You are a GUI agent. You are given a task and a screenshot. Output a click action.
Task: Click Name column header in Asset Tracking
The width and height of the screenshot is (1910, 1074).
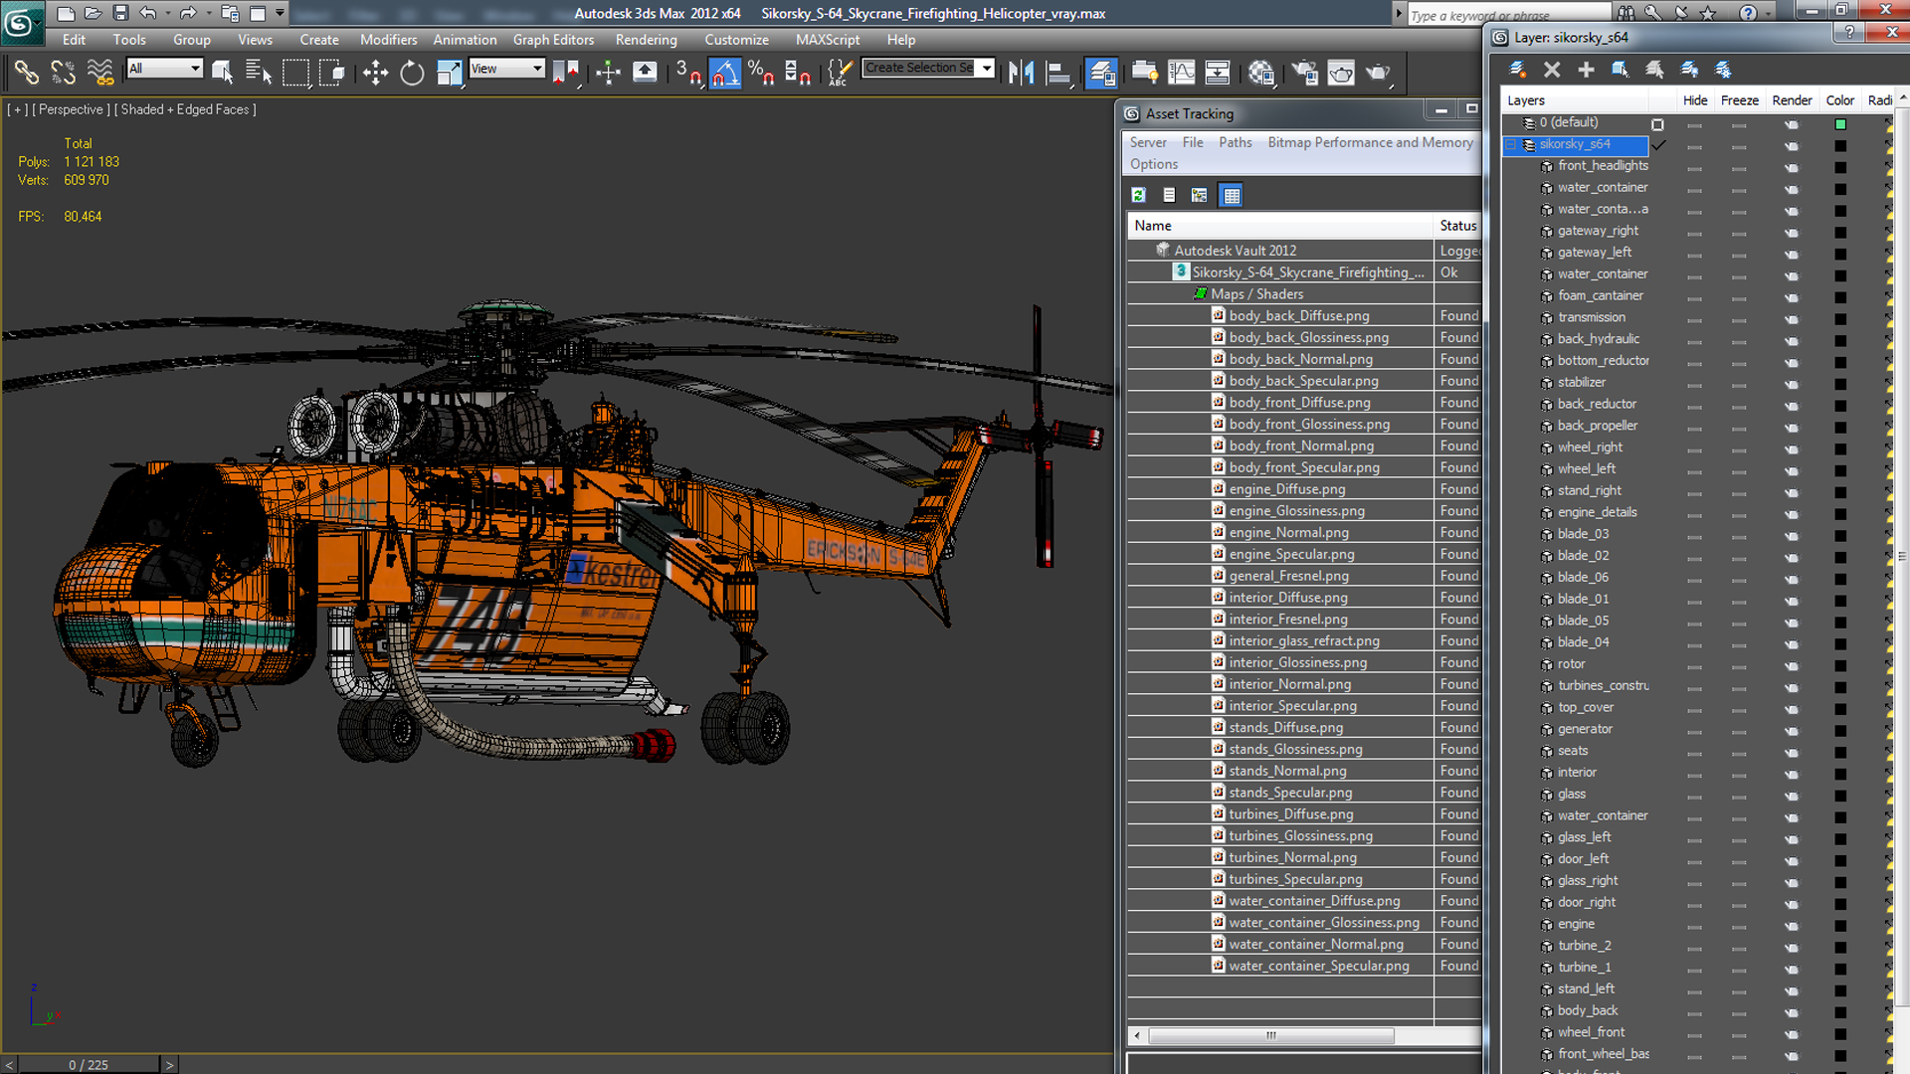1280,226
